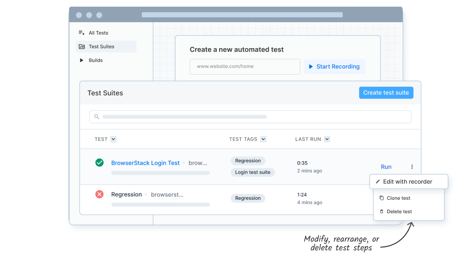
Task: Click the pencil icon beside Edit with recorder
Action: click(378, 182)
